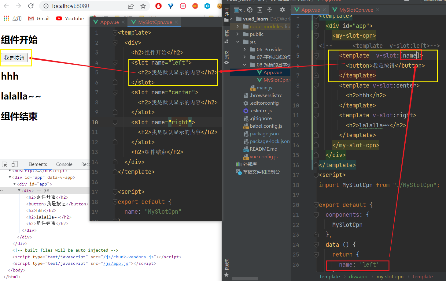Open README.md file
Screen dimensions: 446x281
pos(260,149)
